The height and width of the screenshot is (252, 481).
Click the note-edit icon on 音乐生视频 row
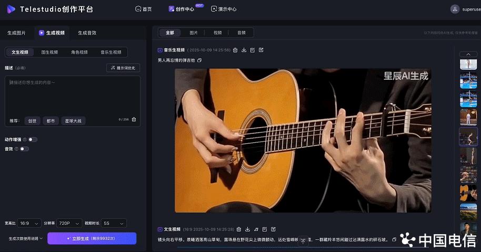point(253,50)
